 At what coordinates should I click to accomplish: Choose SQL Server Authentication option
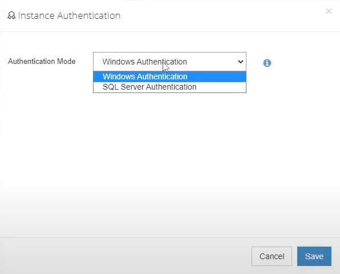tap(169, 87)
